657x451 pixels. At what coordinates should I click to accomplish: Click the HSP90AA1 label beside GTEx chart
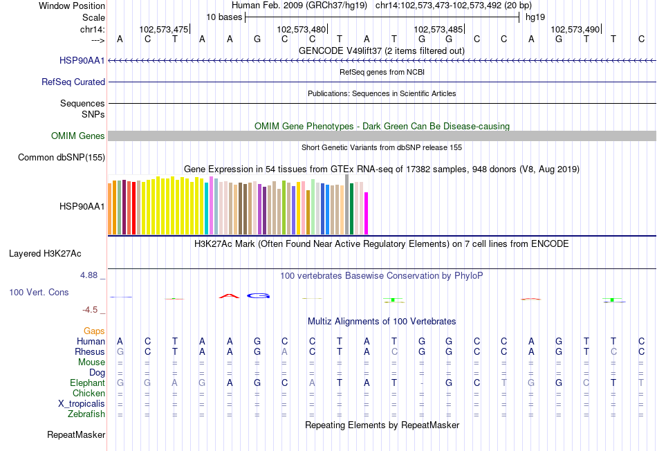pyautogui.click(x=82, y=207)
